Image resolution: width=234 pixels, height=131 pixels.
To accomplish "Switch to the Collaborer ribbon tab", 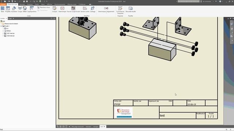I will [x=82, y=4].
